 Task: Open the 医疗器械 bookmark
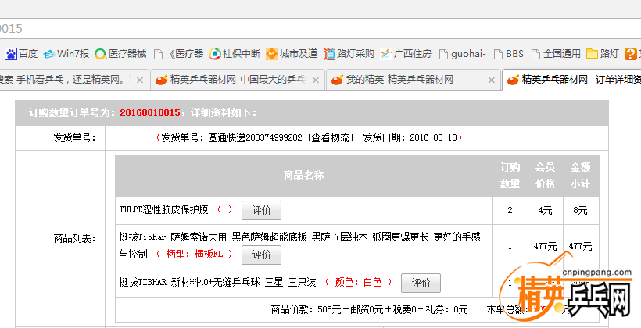(120, 54)
